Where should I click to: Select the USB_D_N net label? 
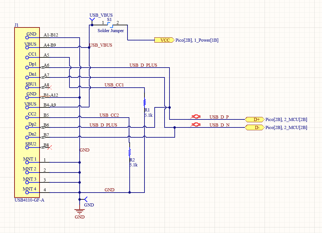coord(219,125)
